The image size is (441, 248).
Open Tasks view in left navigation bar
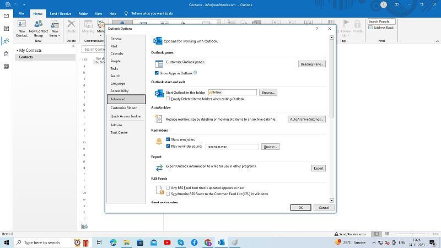pos(6,53)
